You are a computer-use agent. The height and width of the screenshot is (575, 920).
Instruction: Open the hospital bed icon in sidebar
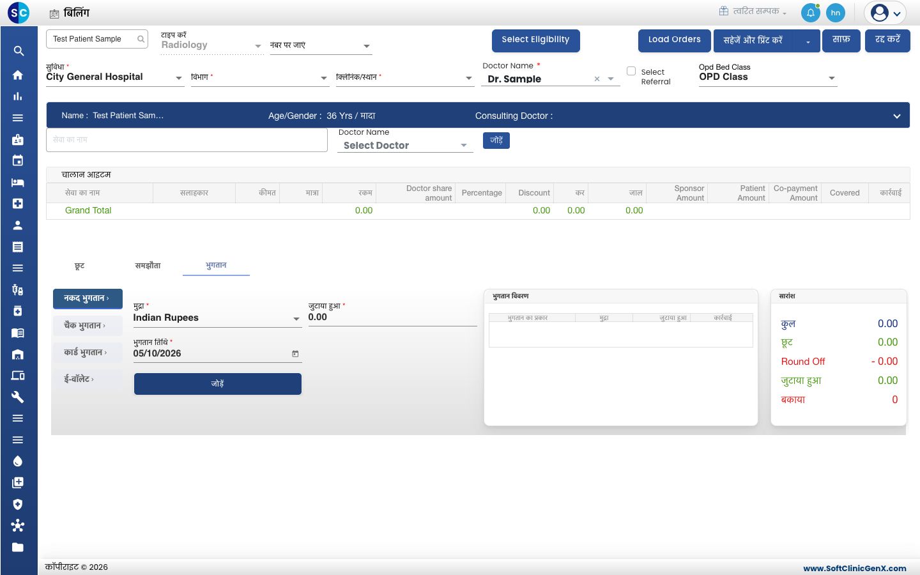18,183
